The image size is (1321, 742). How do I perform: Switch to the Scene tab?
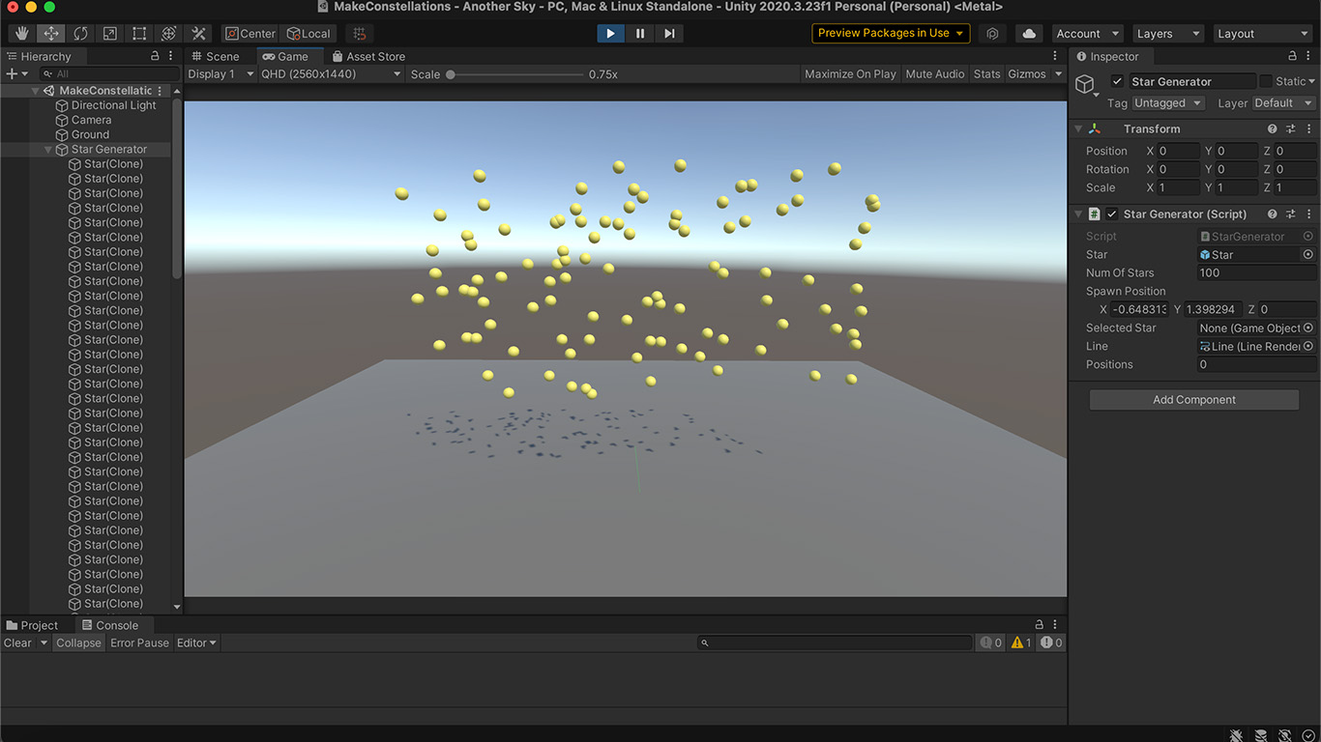(215, 57)
